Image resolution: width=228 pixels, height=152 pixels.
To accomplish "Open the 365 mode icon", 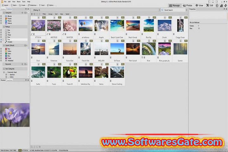I will (217, 5).
